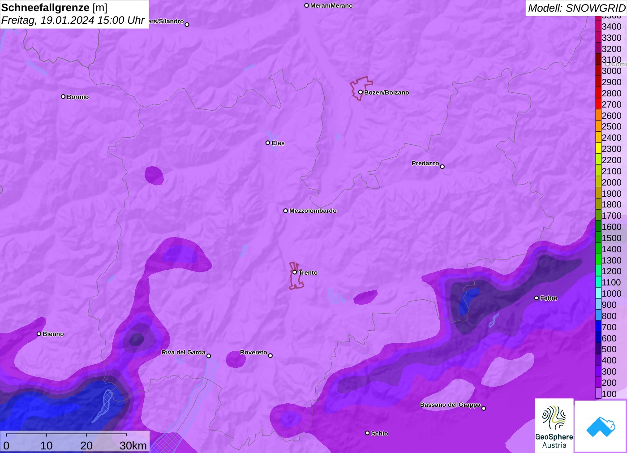Click the 100 light purple legend swatch

click(x=598, y=393)
